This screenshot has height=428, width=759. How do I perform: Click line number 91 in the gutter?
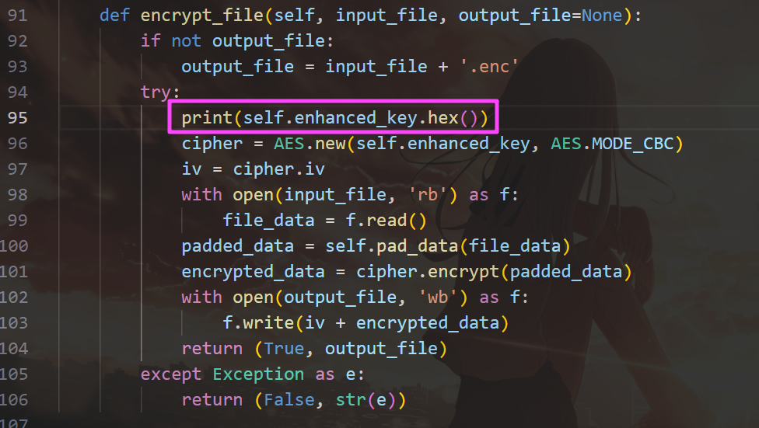click(x=17, y=15)
